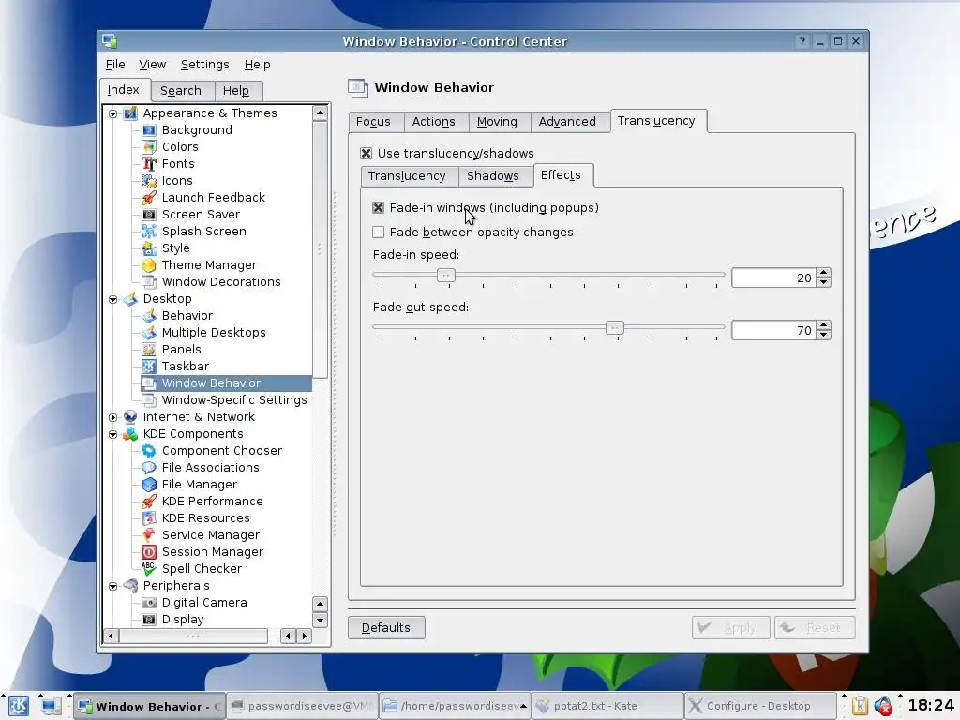Switch to the Search sidebar tab

181,91
